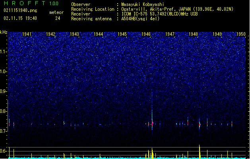250x159 pixels.
Task: Click the 1948 time marker
Action: pyautogui.click(x=194, y=34)
